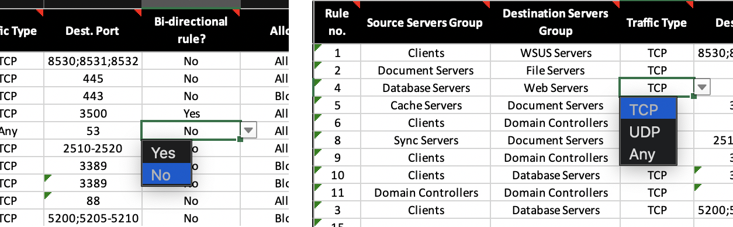Choose 'Yes' from the bi-directional dropdown list
This screenshot has width=733, height=227.
(x=166, y=153)
